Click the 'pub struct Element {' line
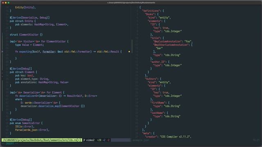The height and width of the screenshot is (147, 262). (23, 72)
